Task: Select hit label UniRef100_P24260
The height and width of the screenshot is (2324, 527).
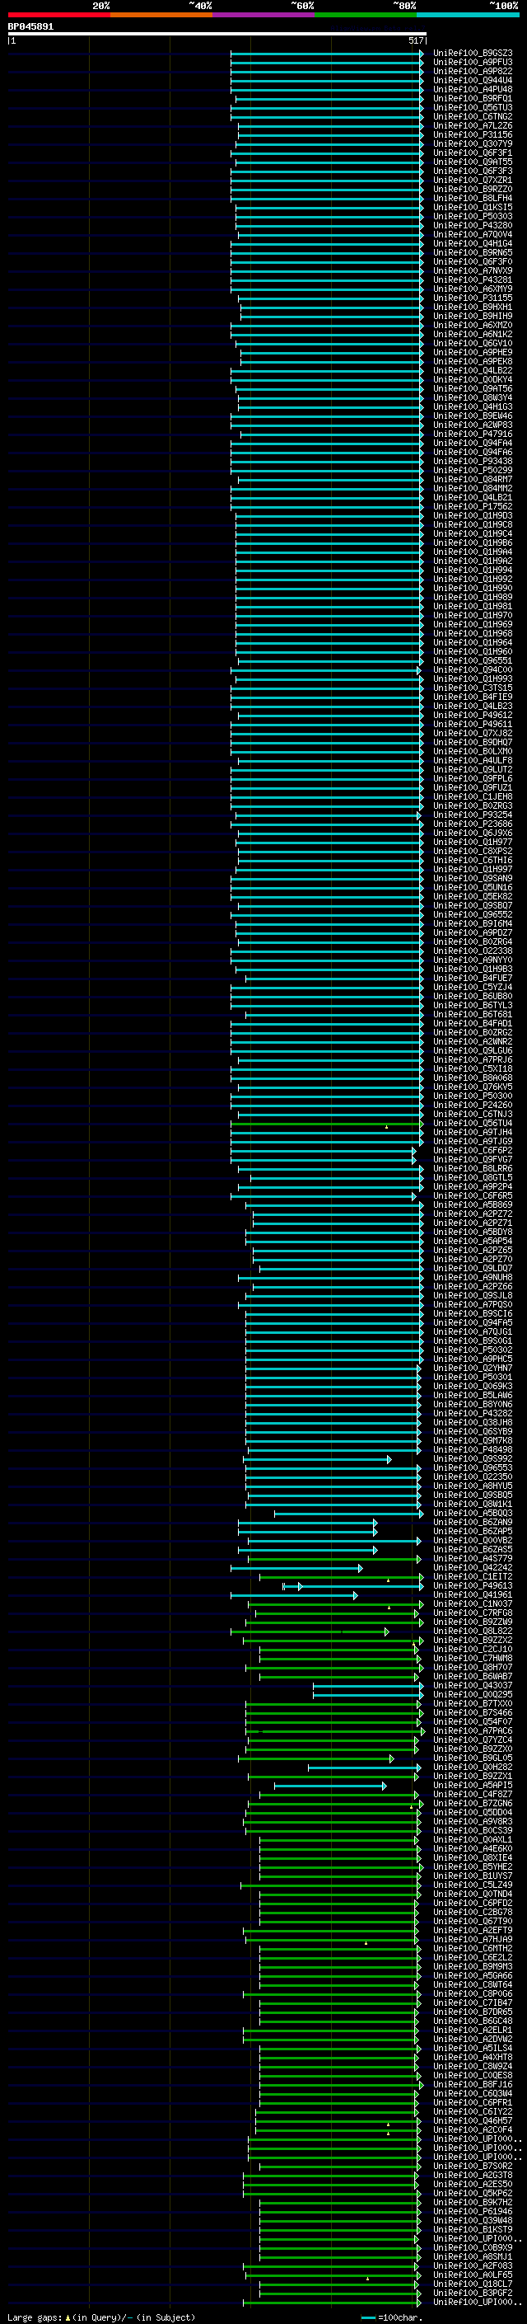Action: [473, 1106]
